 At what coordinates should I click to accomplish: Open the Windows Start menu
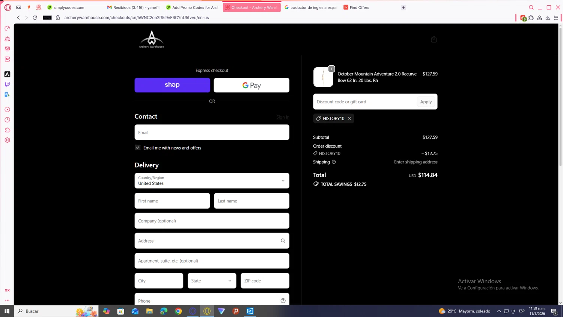pos(7,311)
